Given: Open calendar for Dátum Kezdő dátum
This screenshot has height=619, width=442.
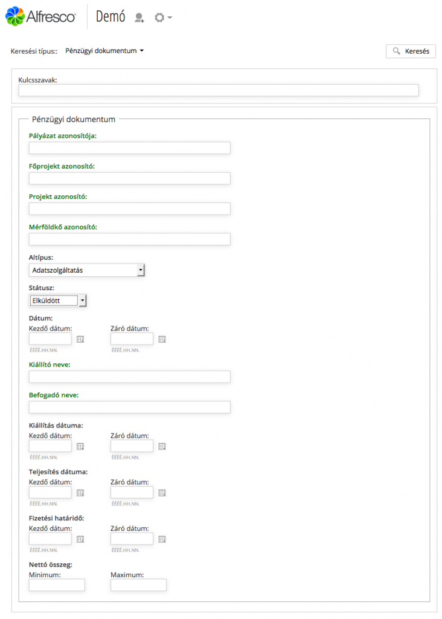Looking at the screenshot, I should pyautogui.click(x=80, y=339).
